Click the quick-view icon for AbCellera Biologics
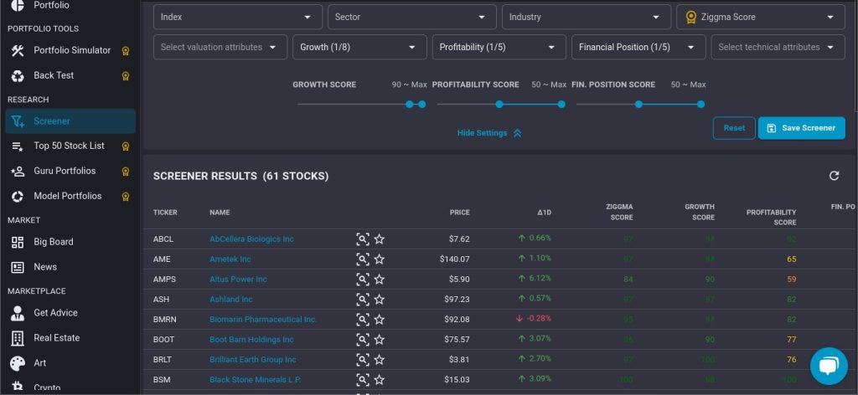 pos(362,239)
